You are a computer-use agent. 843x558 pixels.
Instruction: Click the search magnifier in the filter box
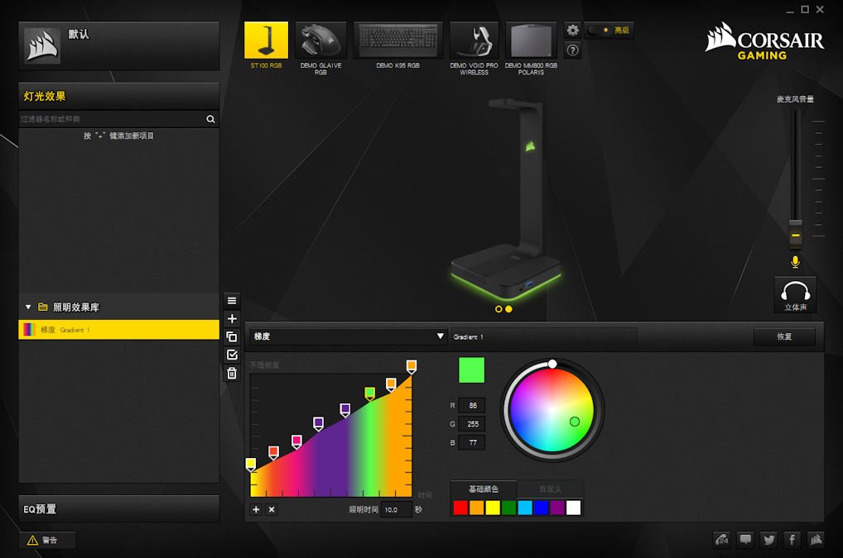(210, 119)
